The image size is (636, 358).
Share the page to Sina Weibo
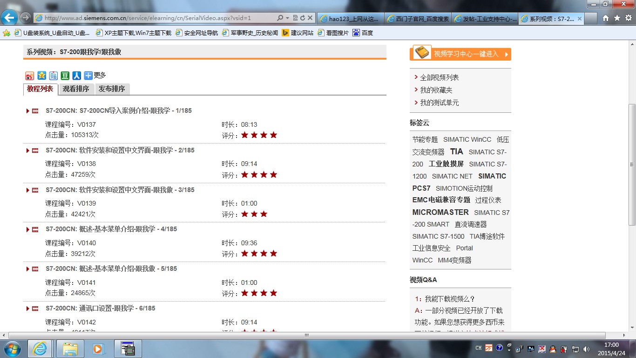pyautogui.click(x=30, y=76)
